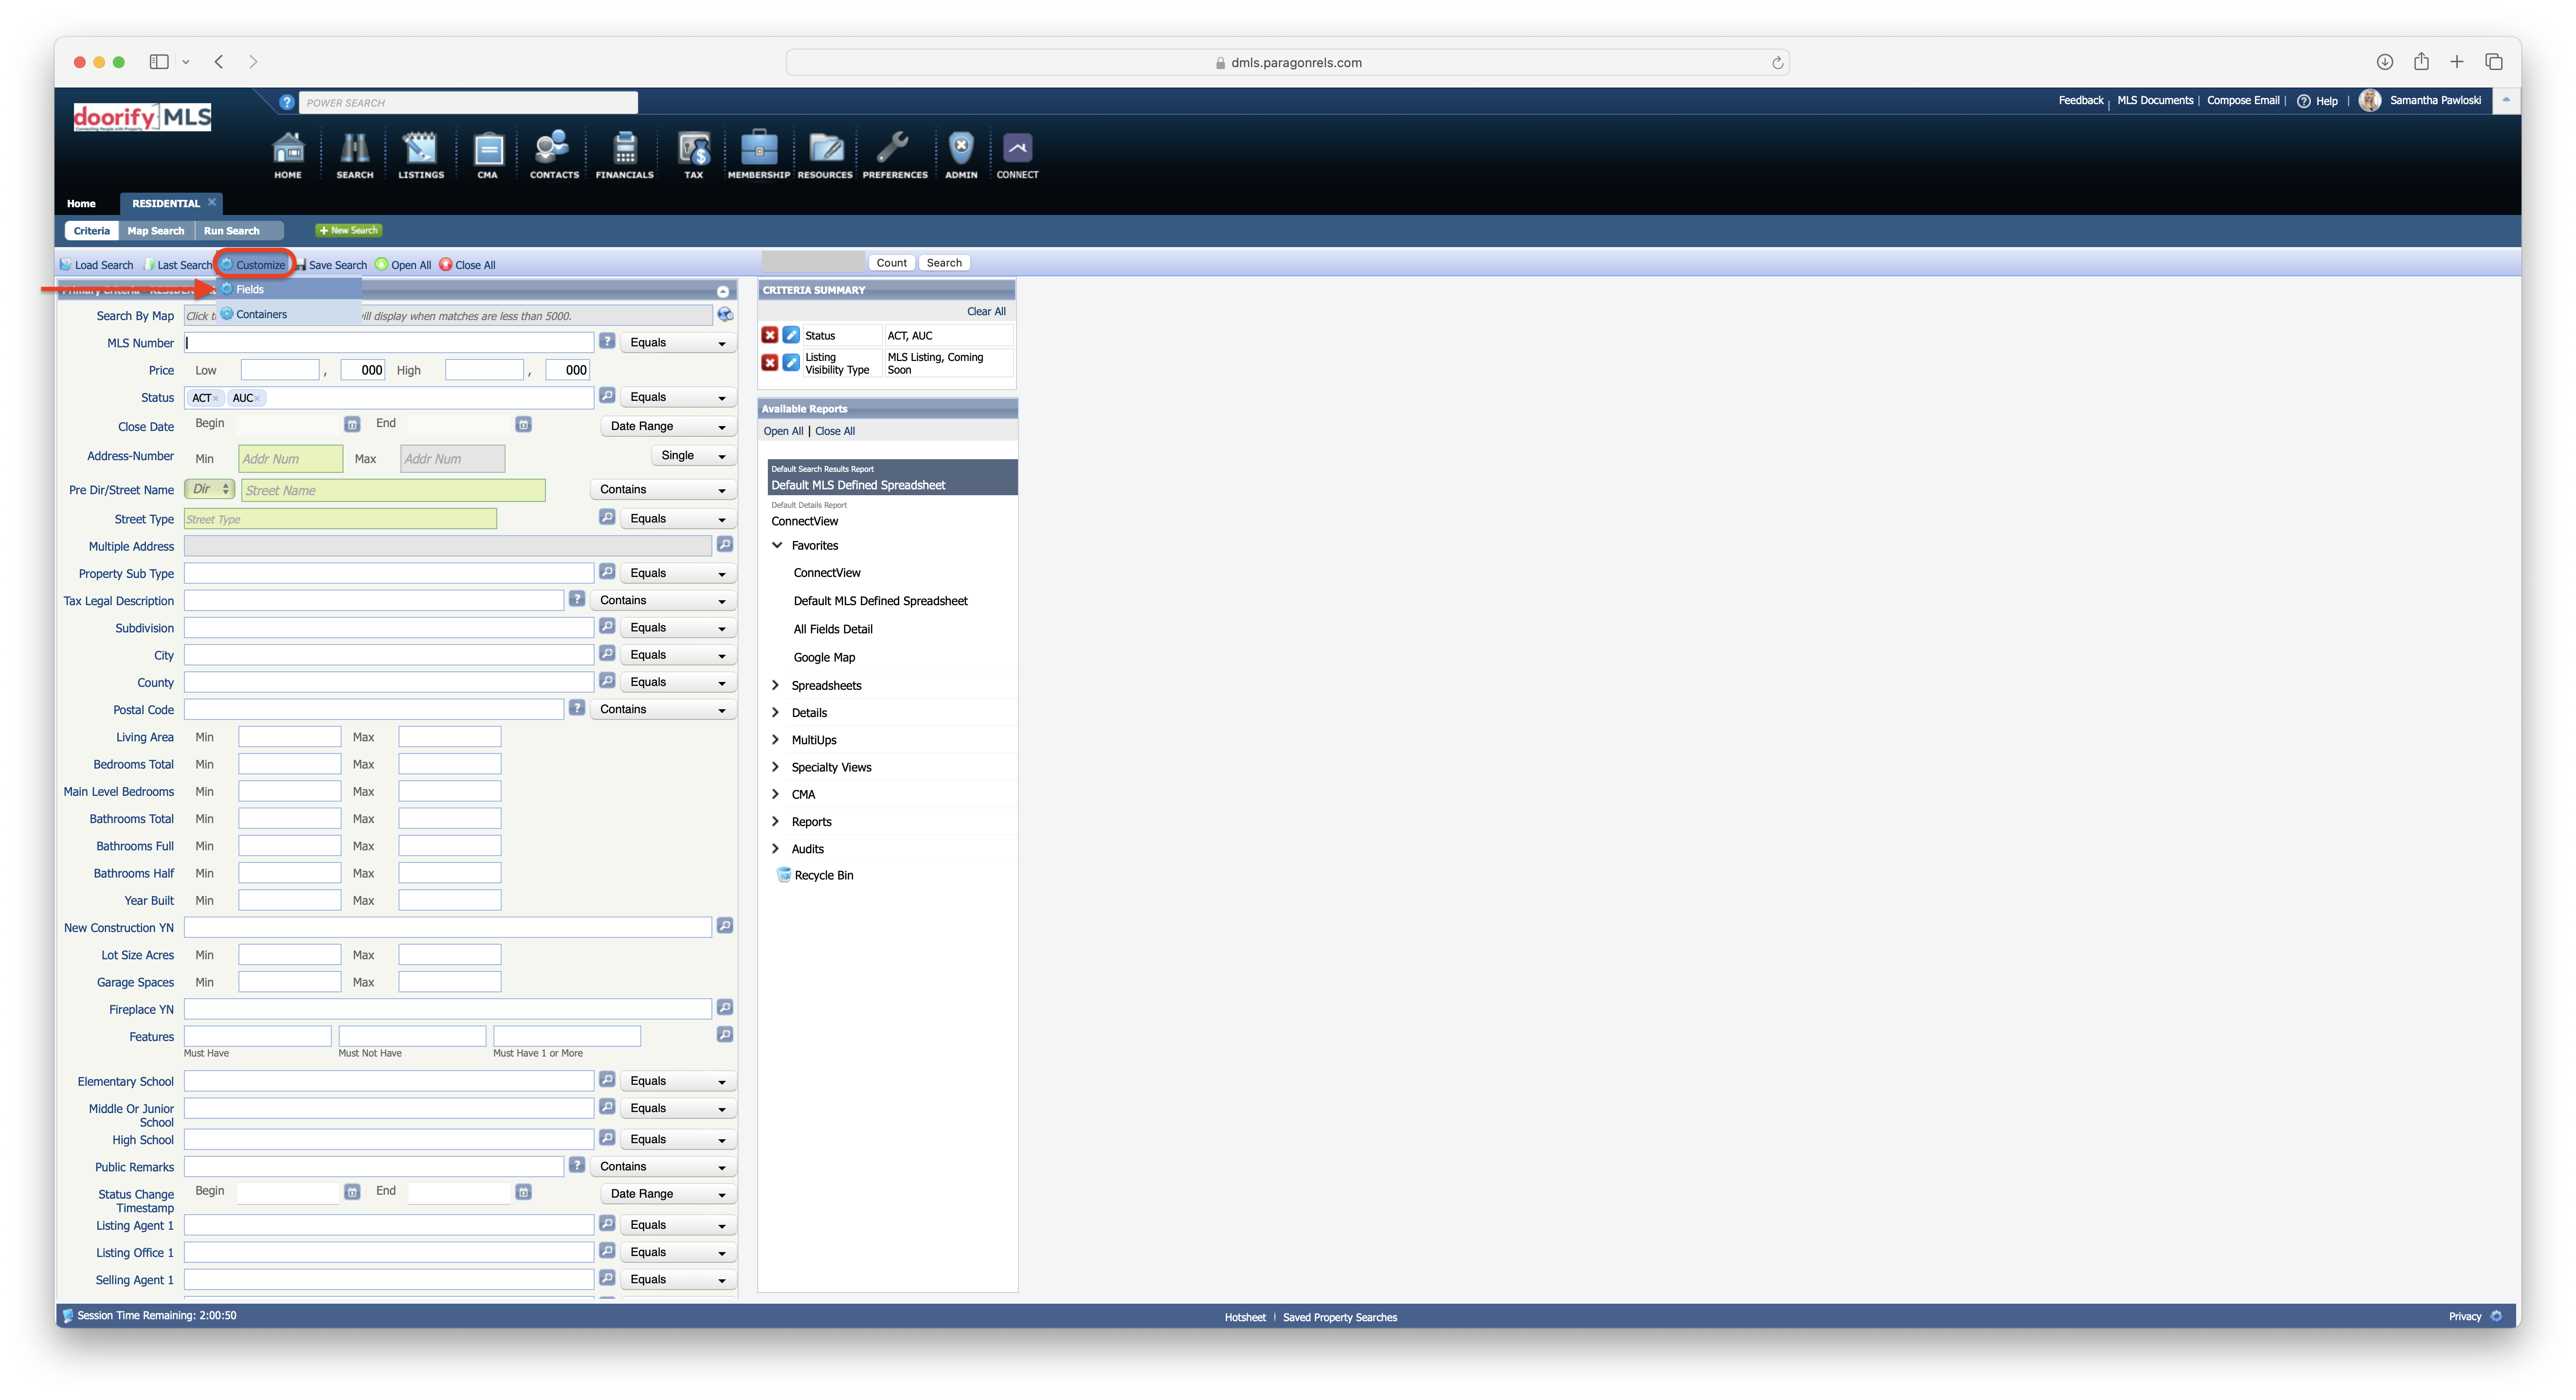Open the FINANCIALS calculator icon
The height and width of the screenshot is (1400, 2576).
625,155
